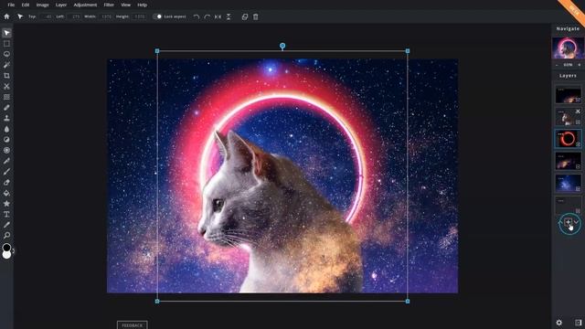
Task: Duplicate the selected layer
Action: pyautogui.click(x=245, y=16)
